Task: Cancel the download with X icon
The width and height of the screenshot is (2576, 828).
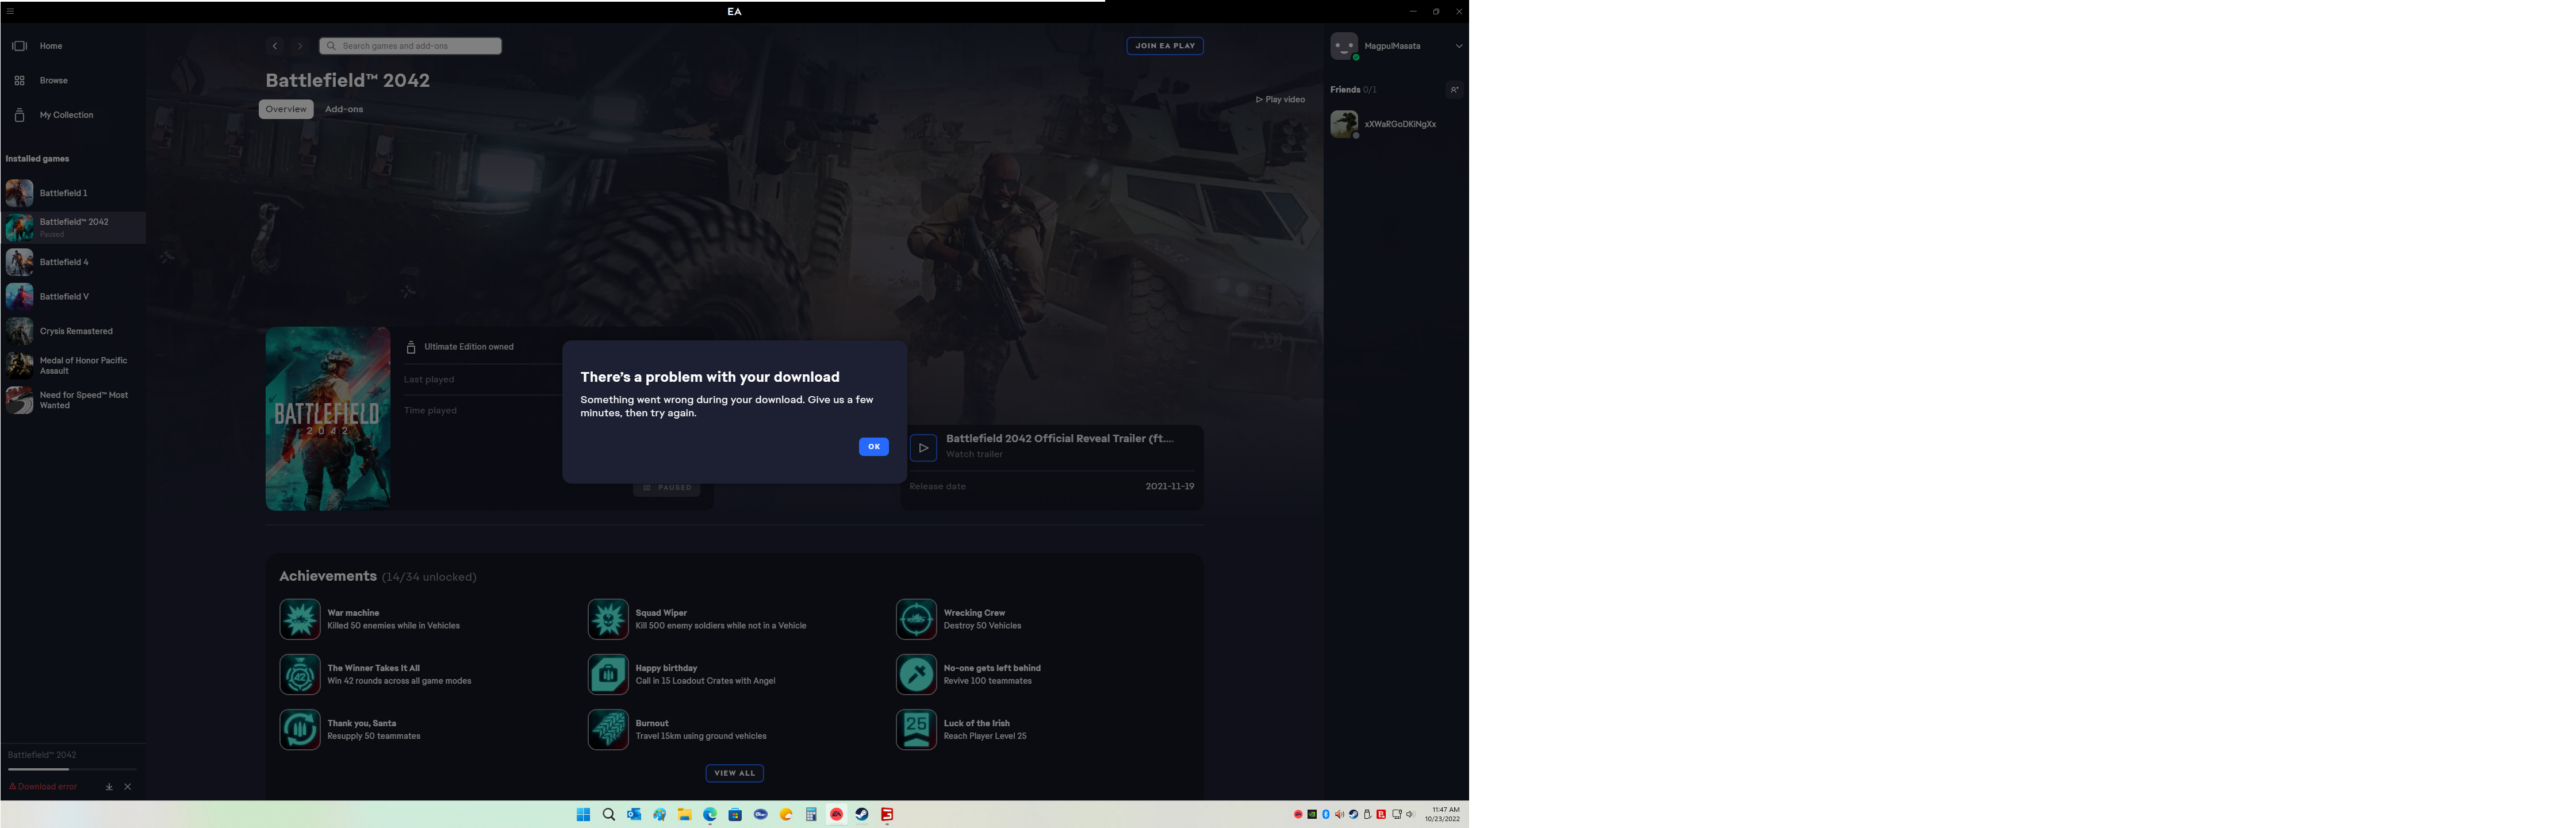Action: coord(128,787)
